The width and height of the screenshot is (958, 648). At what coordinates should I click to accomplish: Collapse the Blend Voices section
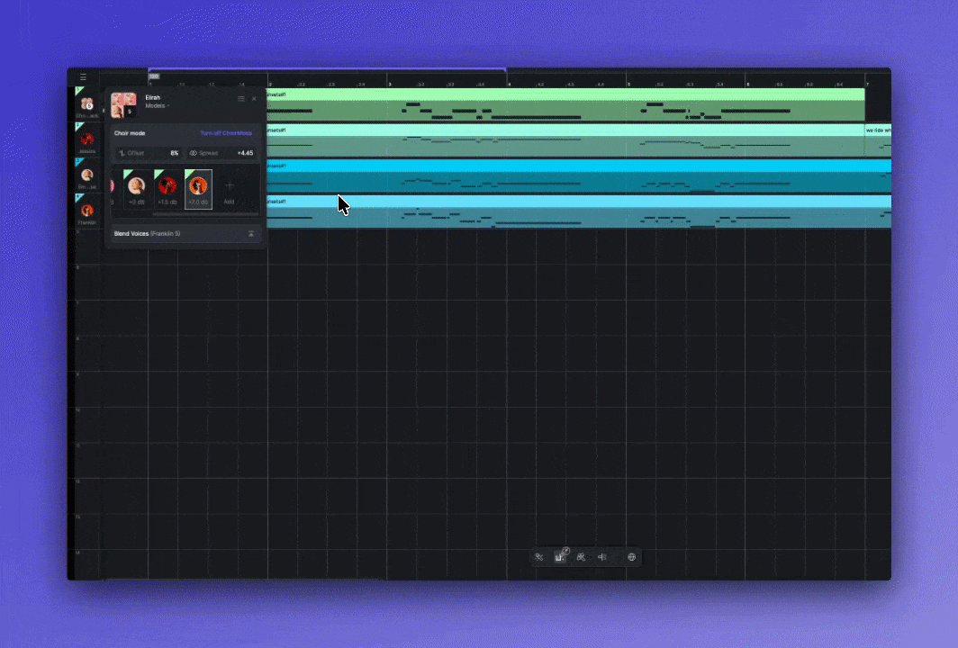click(x=251, y=234)
